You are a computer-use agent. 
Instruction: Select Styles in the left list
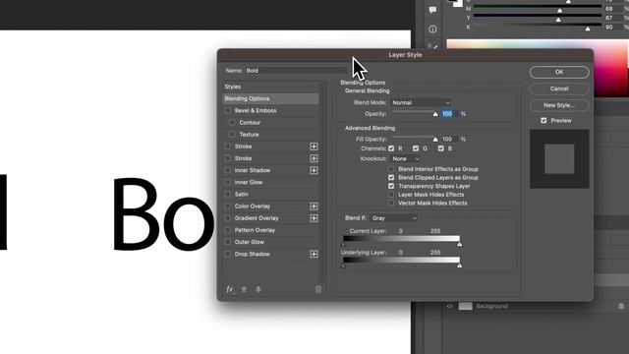[270, 87]
